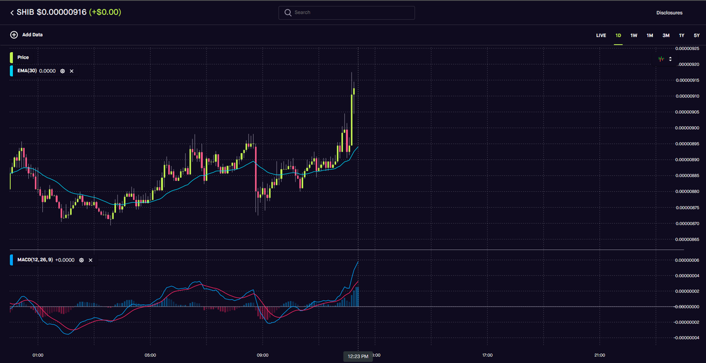Click the Add Data plus icon
706x363 pixels.
pyautogui.click(x=14, y=35)
